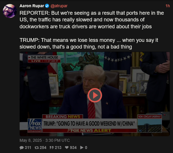Click the 213 quotes count

point(58,148)
